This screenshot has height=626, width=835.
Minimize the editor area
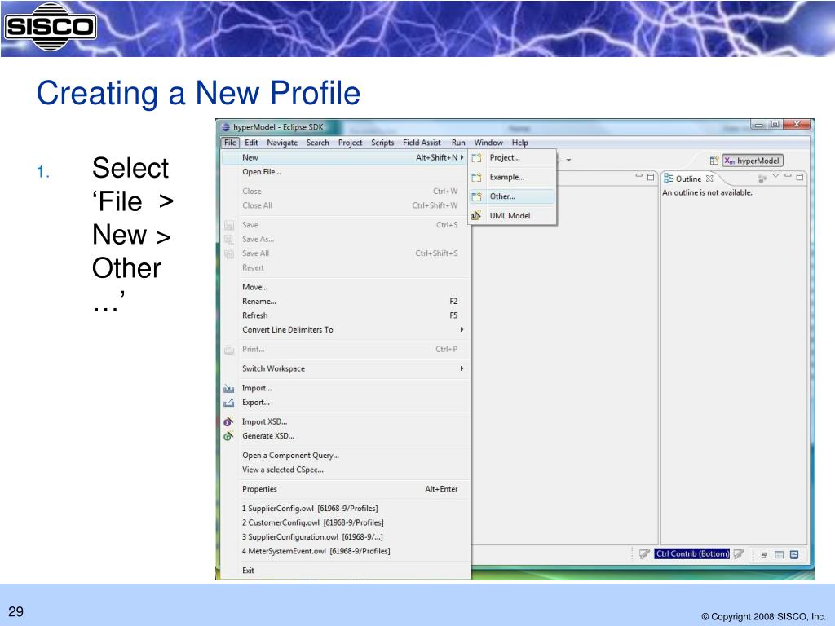639,176
